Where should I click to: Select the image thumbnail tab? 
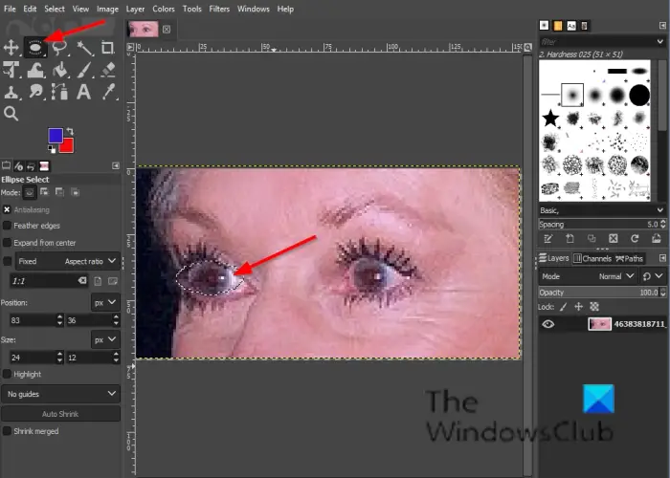click(x=144, y=29)
